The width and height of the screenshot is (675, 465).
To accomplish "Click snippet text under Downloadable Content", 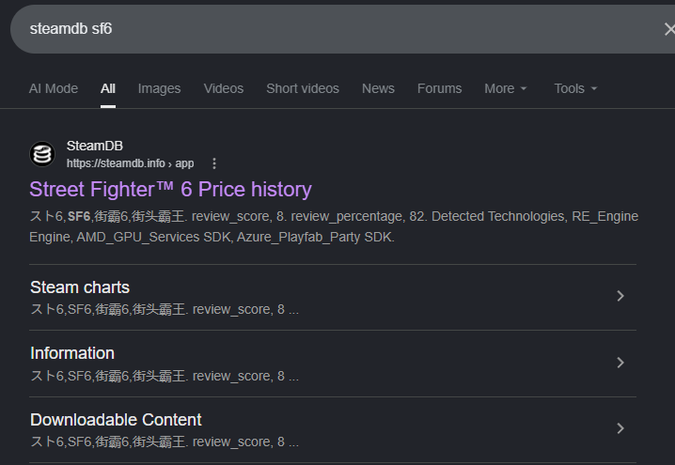I will click(165, 442).
